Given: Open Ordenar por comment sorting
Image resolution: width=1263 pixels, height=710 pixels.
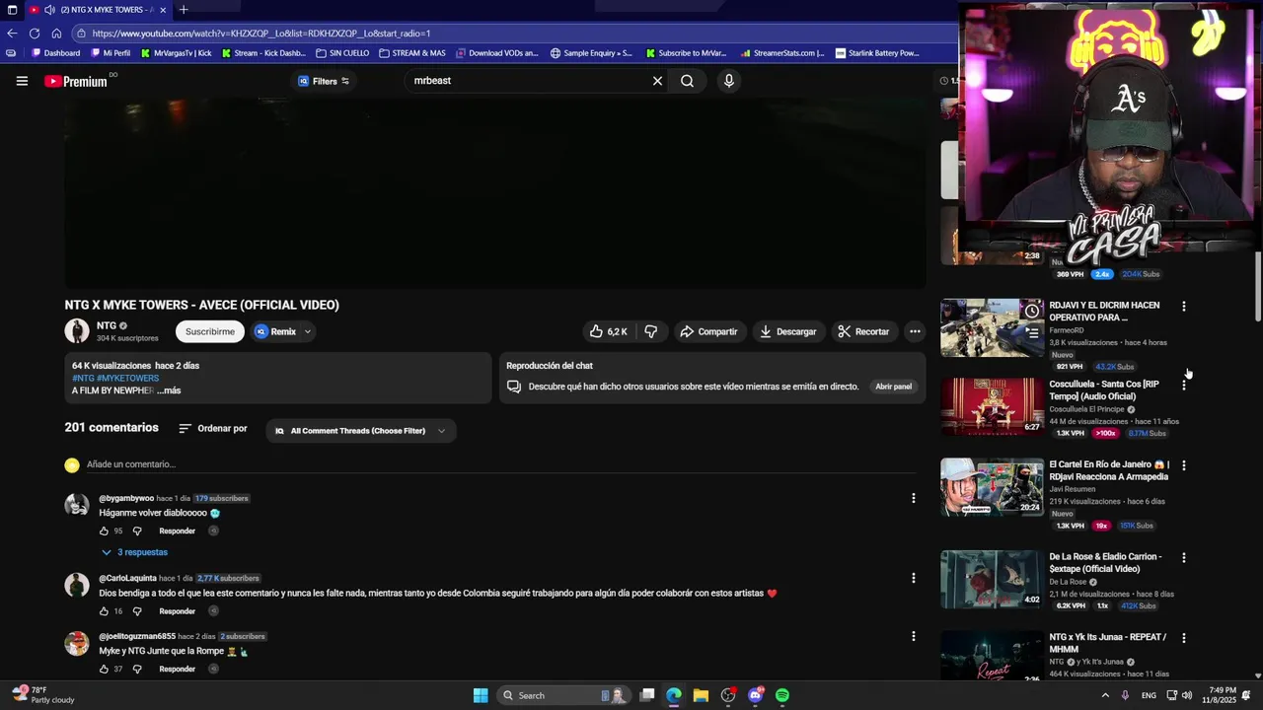Looking at the screenshot, I should [213, 429].
